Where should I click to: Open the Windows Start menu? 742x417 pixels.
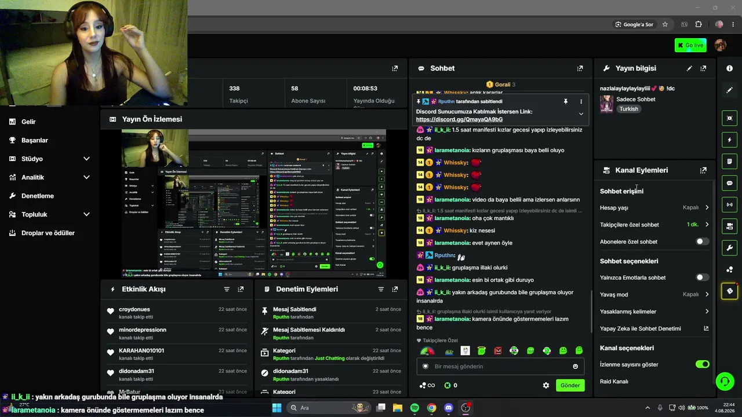click(x=277, y=408)
